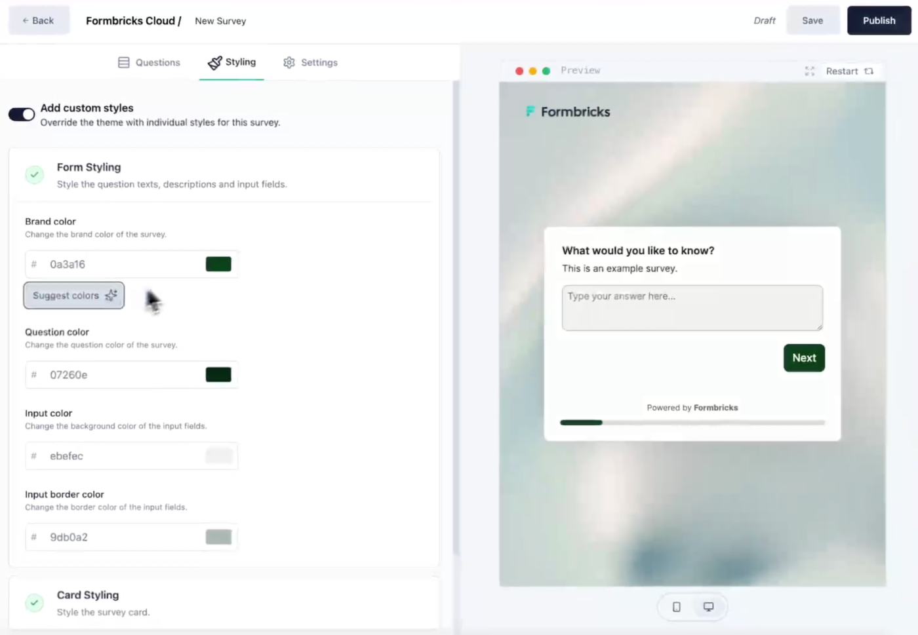Viewport: 918px width, 635px height.
Task: Open the Powered by Formbricks link
Action: click(x=692, y=408)
